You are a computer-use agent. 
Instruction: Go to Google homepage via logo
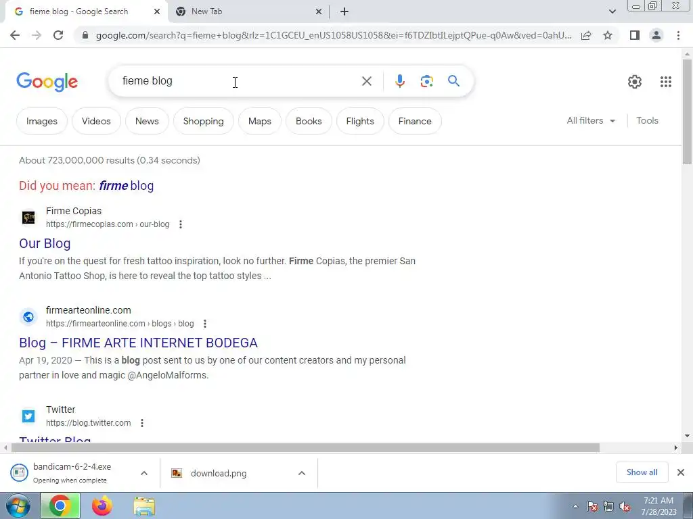click(47, 82)
